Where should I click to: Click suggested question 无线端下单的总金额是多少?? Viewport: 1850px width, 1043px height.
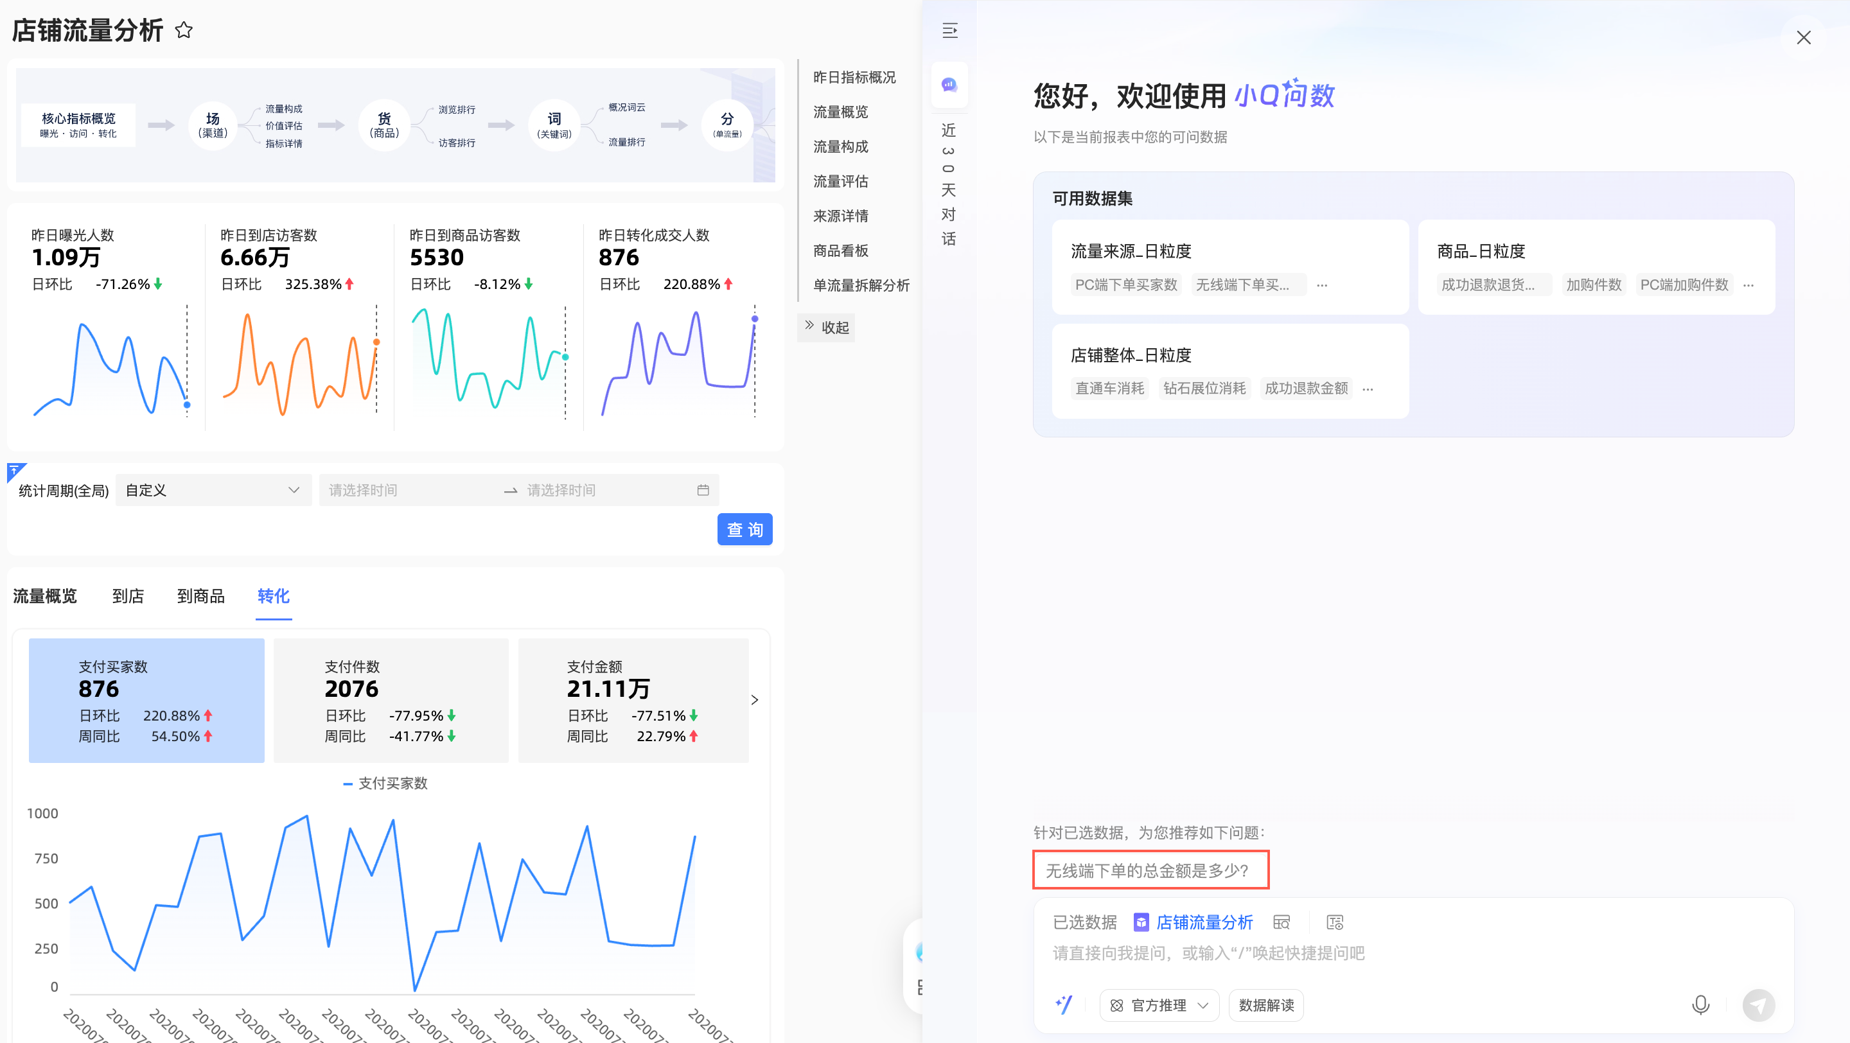pos(1150,870)
